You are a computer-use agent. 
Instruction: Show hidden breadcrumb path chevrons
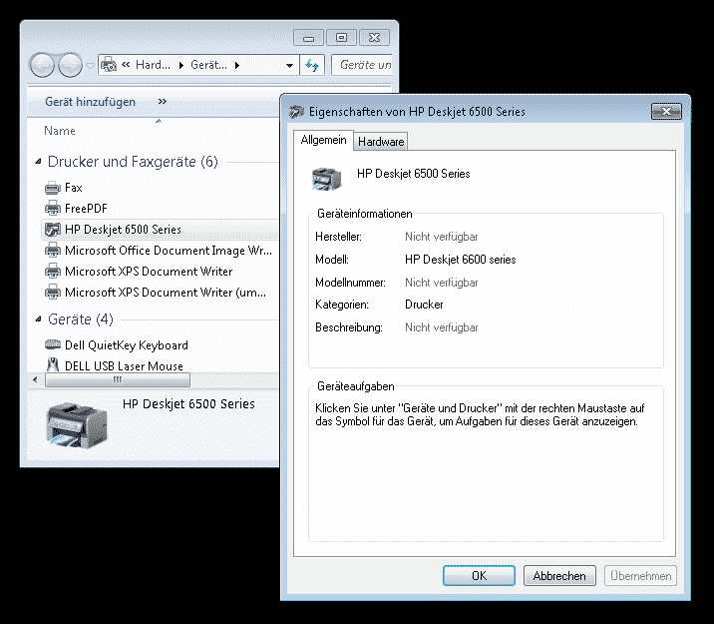(x=126, y=65)
